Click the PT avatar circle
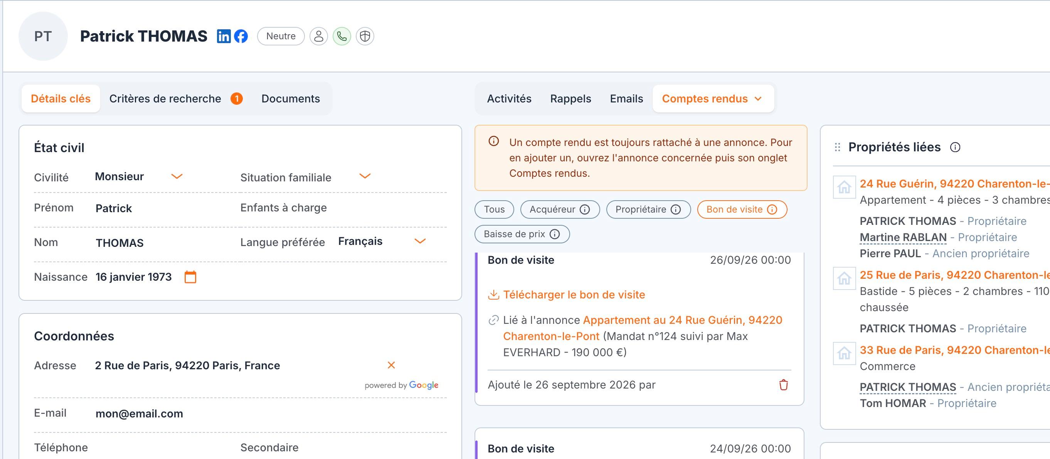The image size is (1050, 459). click(43, 36)
